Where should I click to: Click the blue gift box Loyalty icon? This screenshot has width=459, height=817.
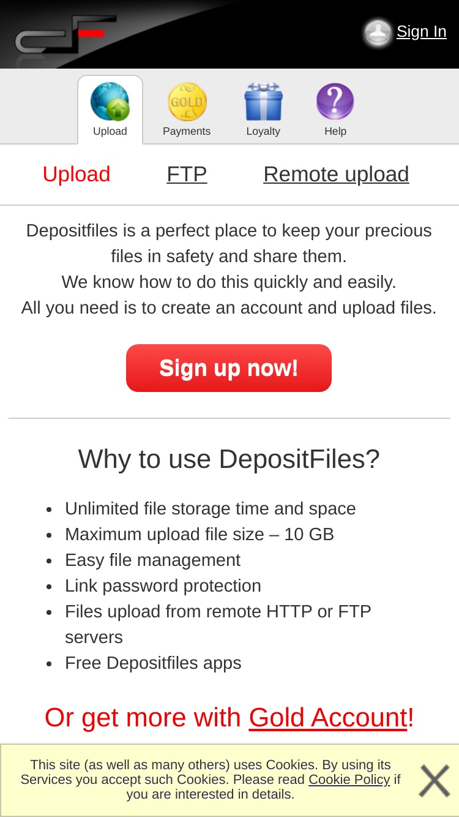263,102
